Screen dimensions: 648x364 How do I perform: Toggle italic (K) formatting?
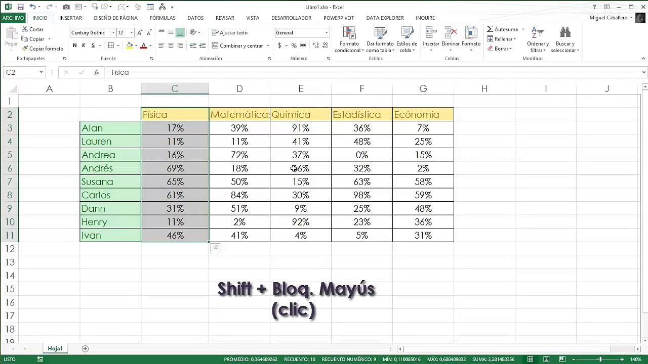84,45
